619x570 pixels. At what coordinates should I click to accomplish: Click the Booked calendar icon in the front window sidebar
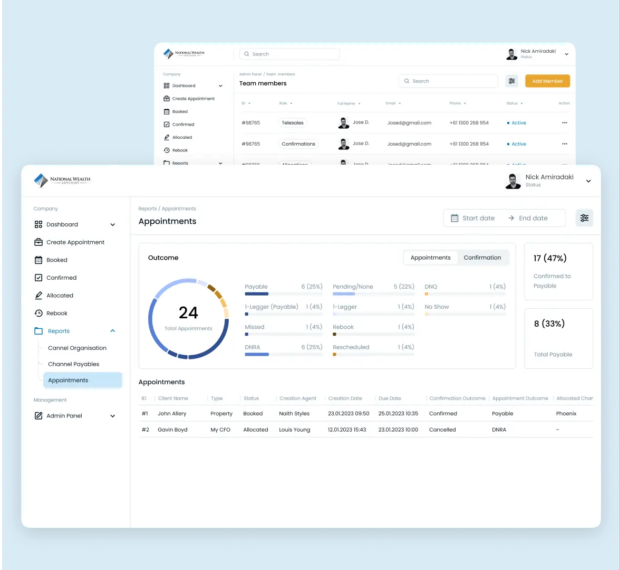(x=38, y=260)
